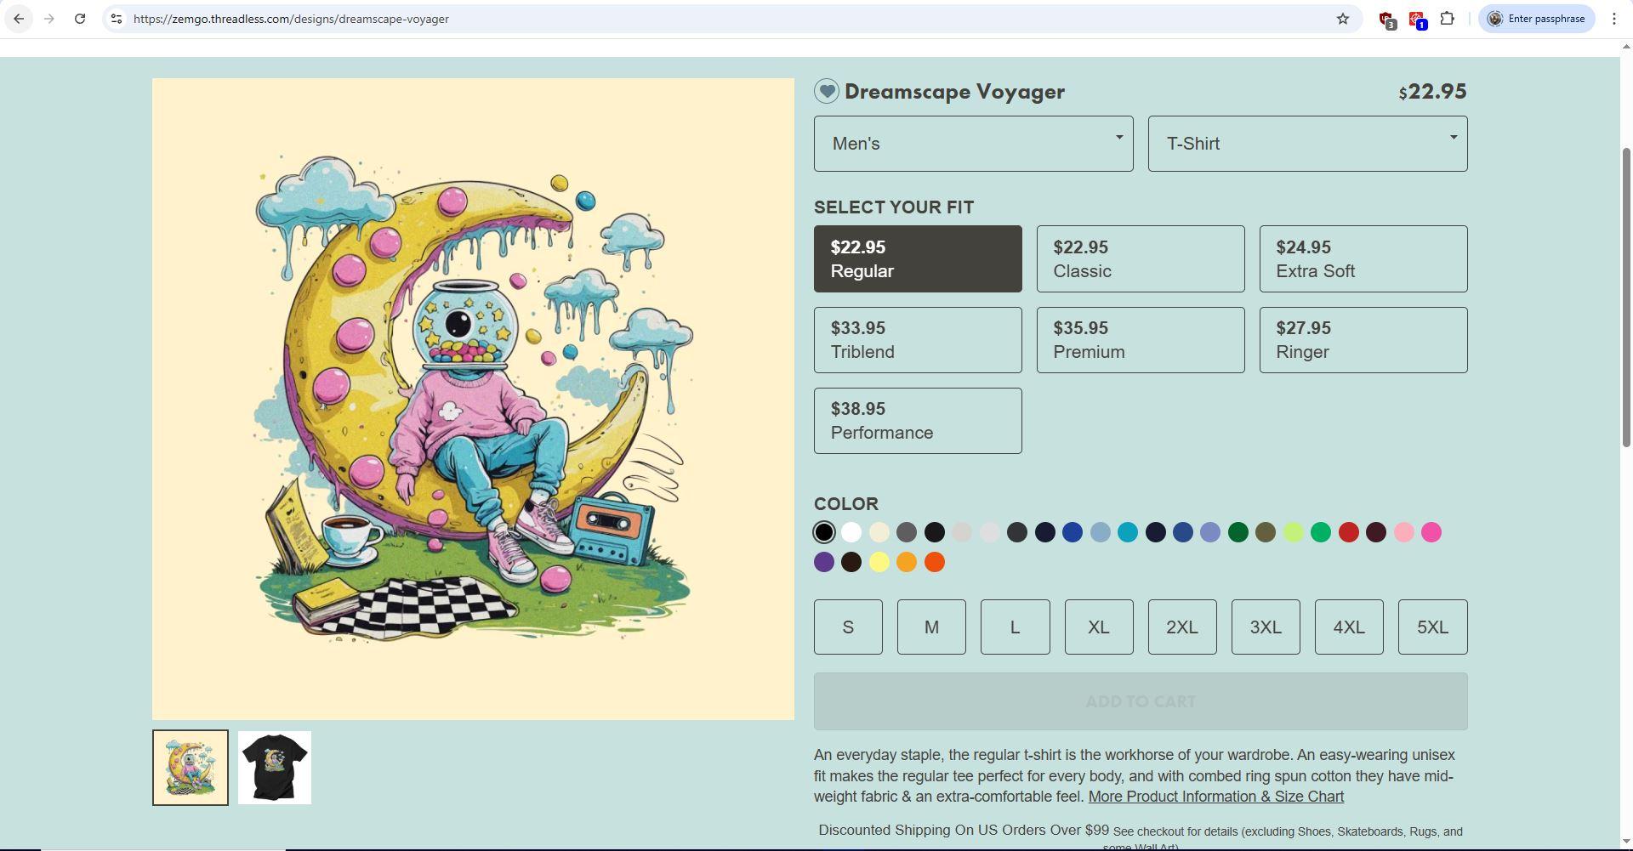
Task: Select the Classic fit option
Action: [x=1141, y=259]
